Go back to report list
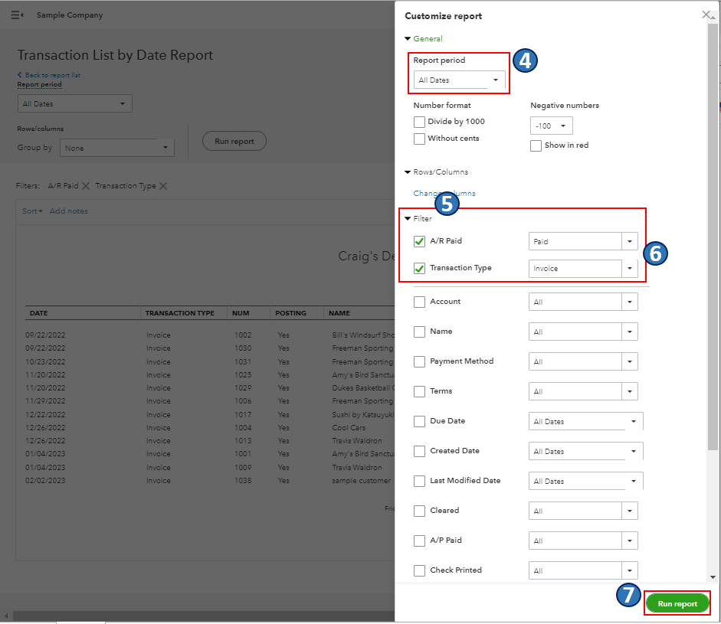The width and height of the screenshot is (721, 624). click(52, 75)
